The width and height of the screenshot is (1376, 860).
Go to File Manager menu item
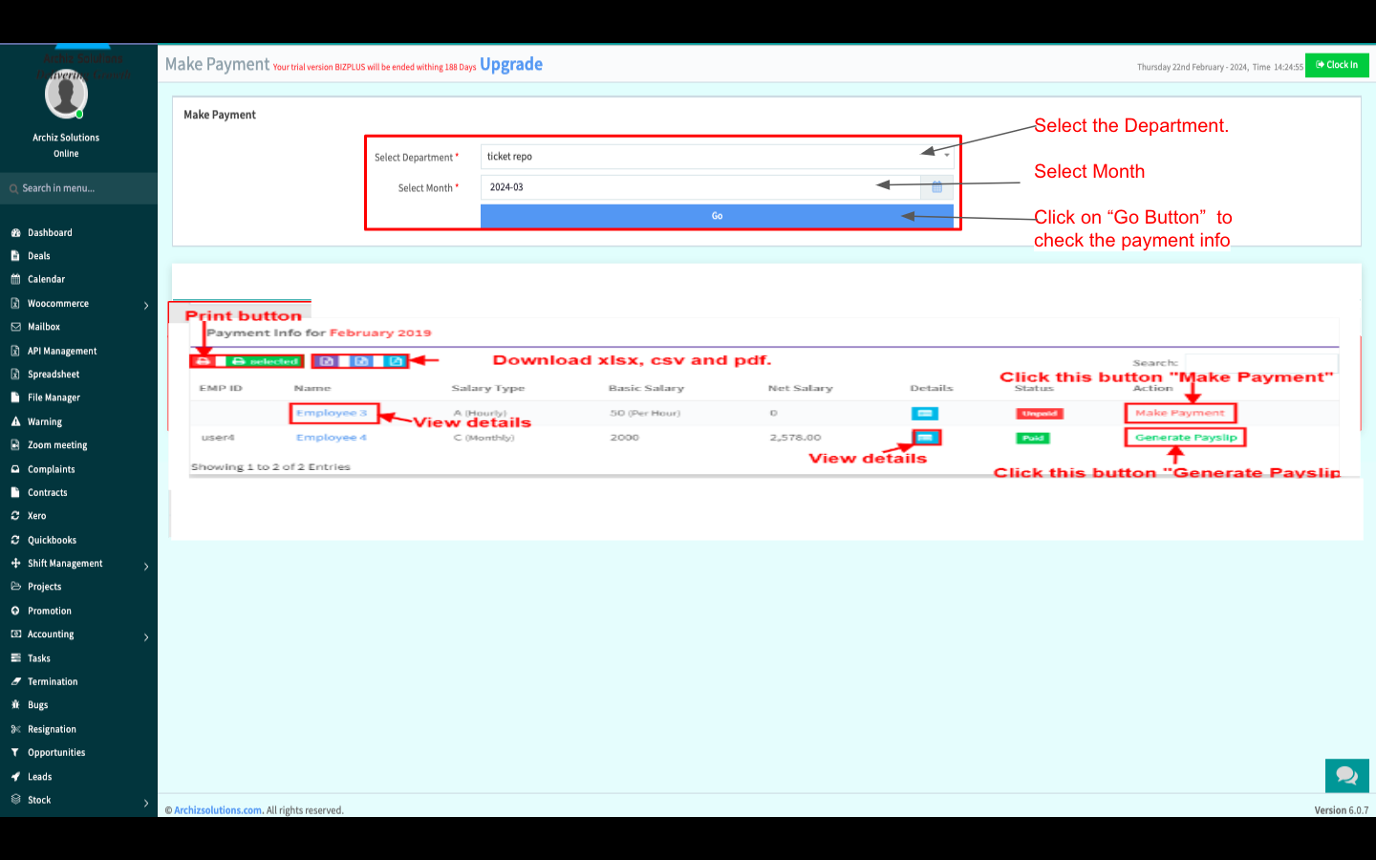tap(54, 398)
